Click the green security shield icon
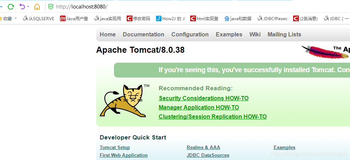Viewport: 350px width, 160px height. click(51, 7)
